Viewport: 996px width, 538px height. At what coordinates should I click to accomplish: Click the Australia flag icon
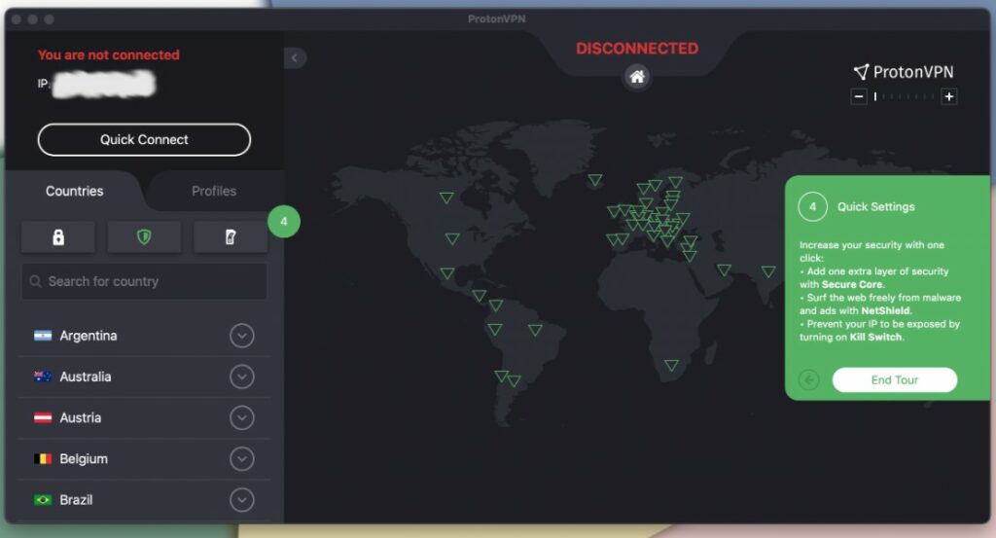pos(43,377)
